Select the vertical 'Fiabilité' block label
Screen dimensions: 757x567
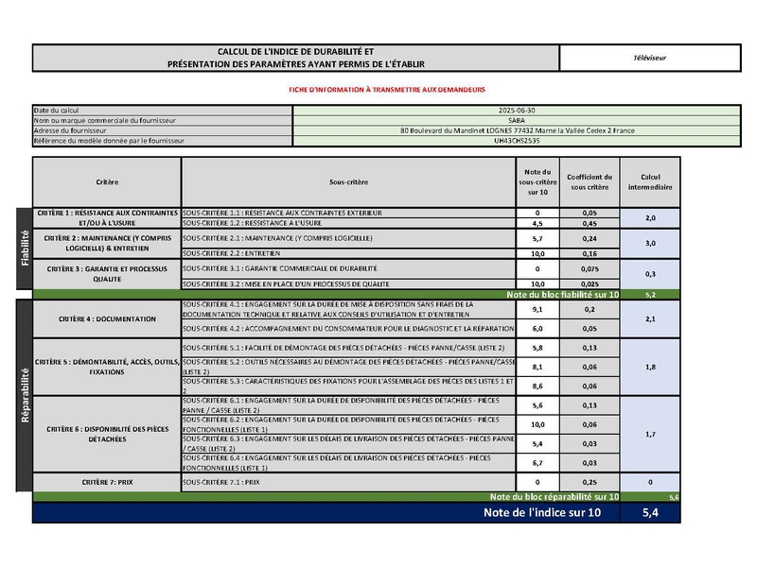tap(24, 248)
